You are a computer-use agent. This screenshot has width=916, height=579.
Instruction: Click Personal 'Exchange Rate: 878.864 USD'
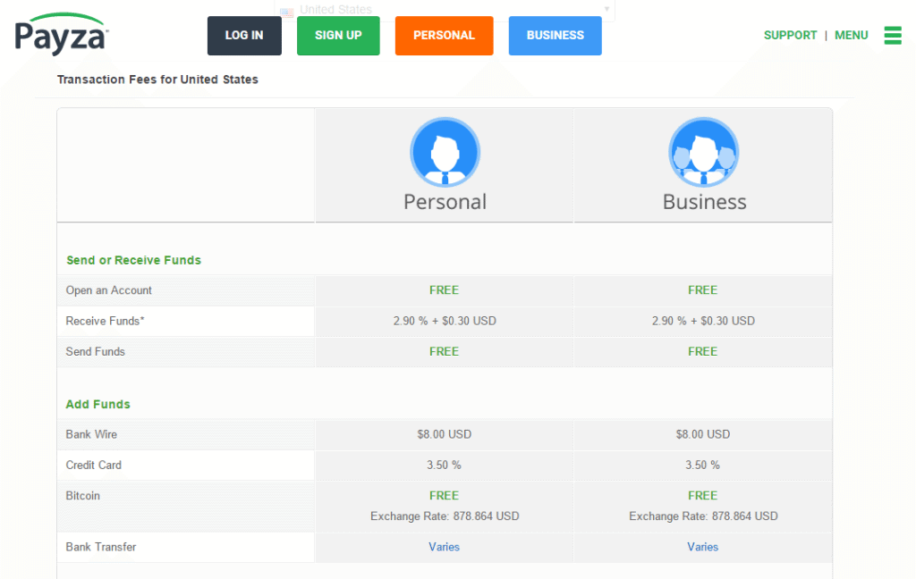(445, 516)
